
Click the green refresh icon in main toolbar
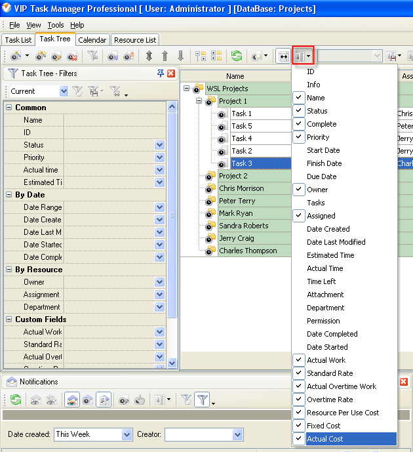coord(237,56)
